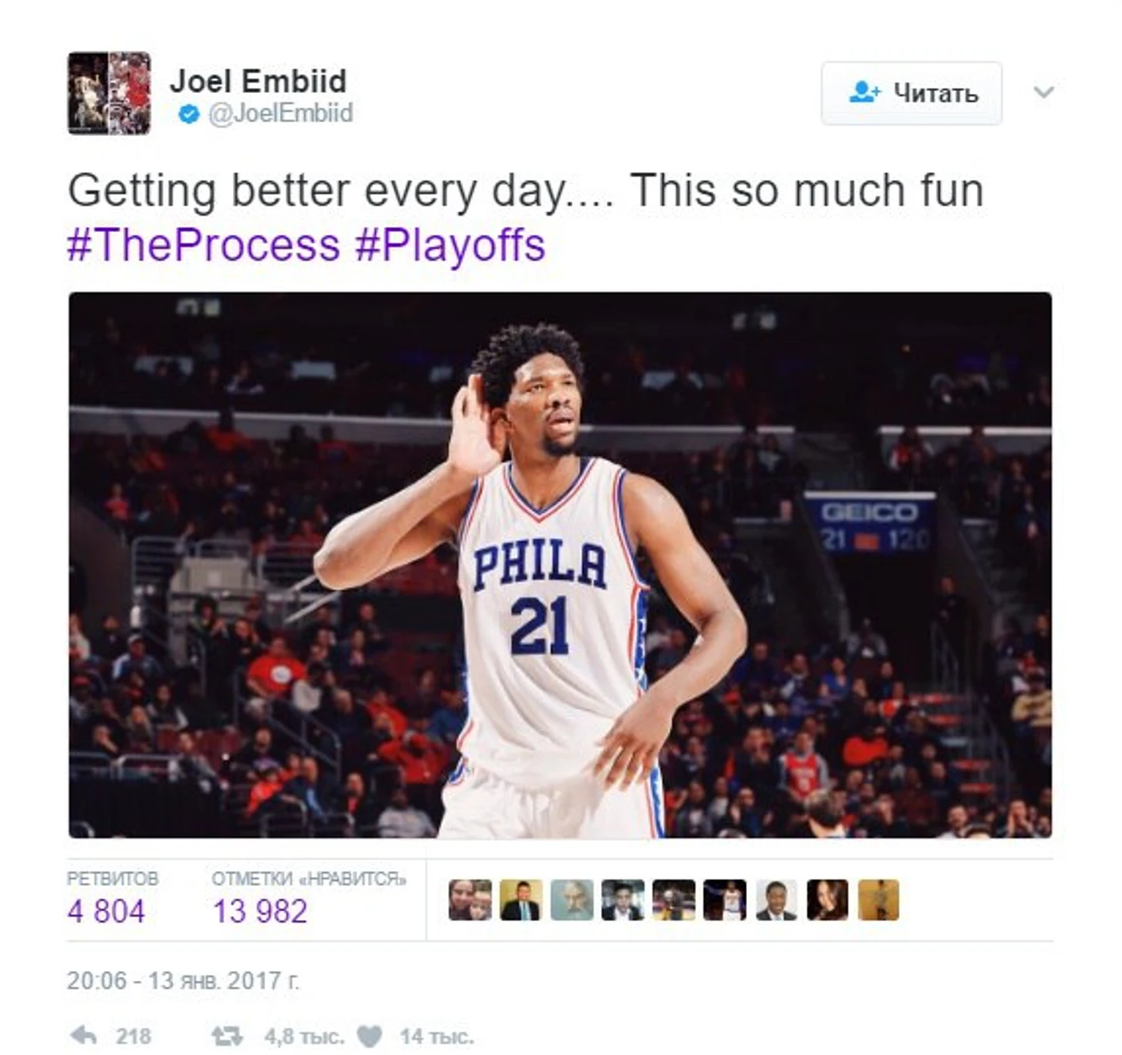Click the first liker avatar thumbnail
This screenshot has height=1055, width=1122.
pos(470,900)
